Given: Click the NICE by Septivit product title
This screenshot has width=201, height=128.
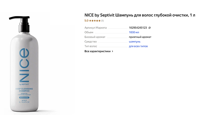Looking at the screenshot, I should 140,15.
